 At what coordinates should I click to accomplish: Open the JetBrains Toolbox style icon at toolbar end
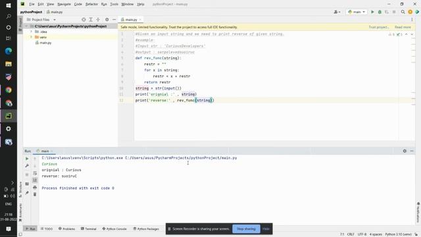click(x=417, y=12)
